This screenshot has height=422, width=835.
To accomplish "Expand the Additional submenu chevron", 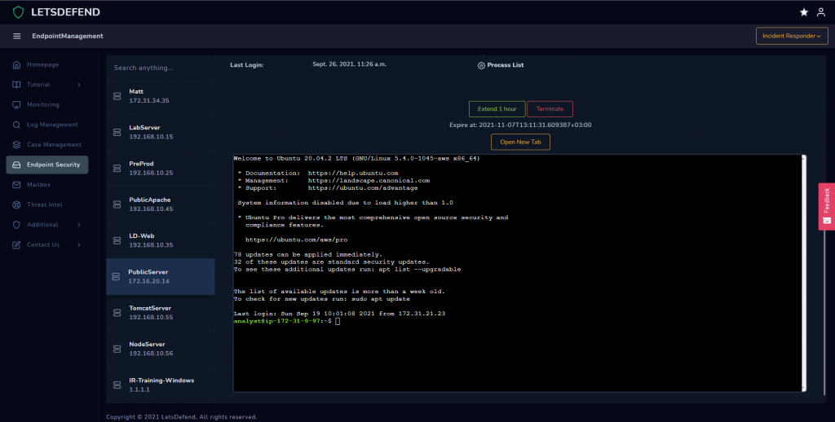I will tap(79, 225).
